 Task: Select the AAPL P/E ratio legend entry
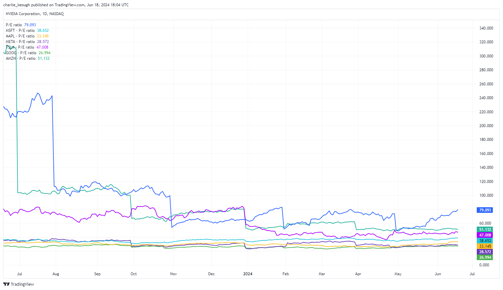27,36
